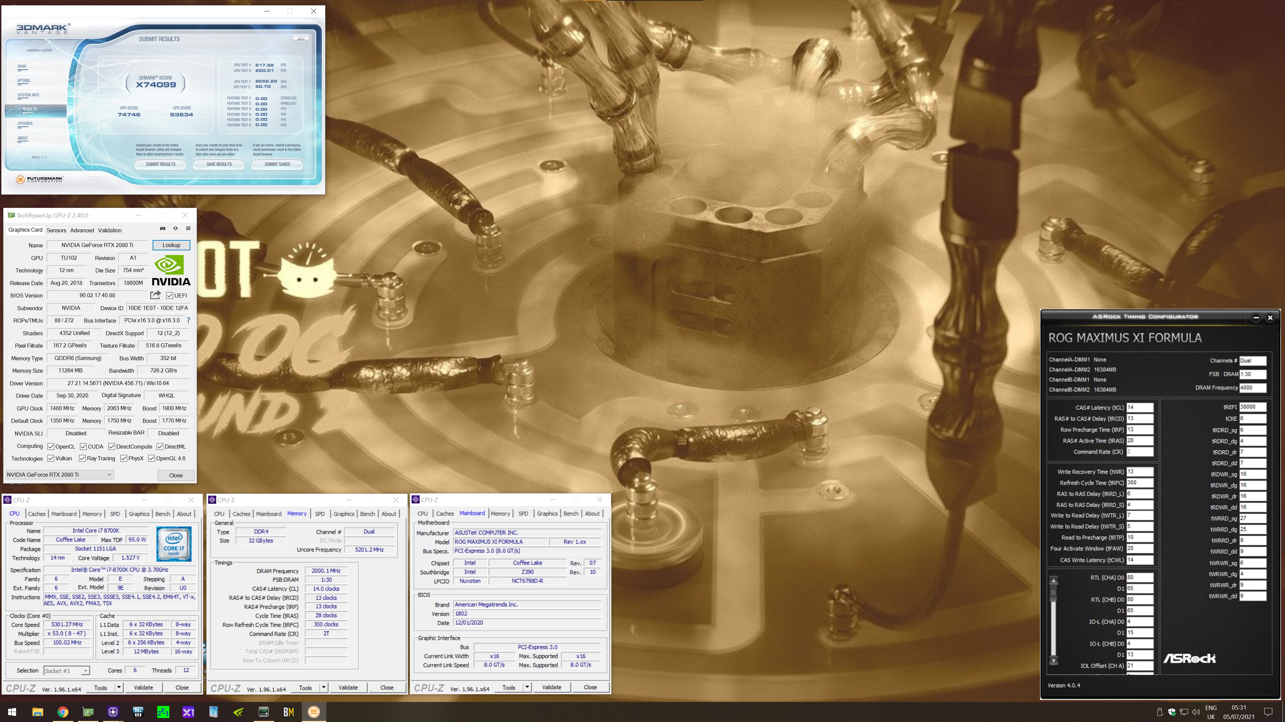Click the safely remove USB tray icon

click(x=1160, y=712)
